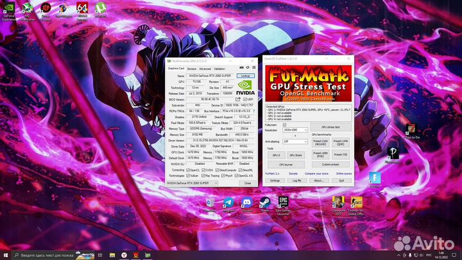Toggle OpenCL checkbox
462x260 pixels.
click(x=188, y=170)
